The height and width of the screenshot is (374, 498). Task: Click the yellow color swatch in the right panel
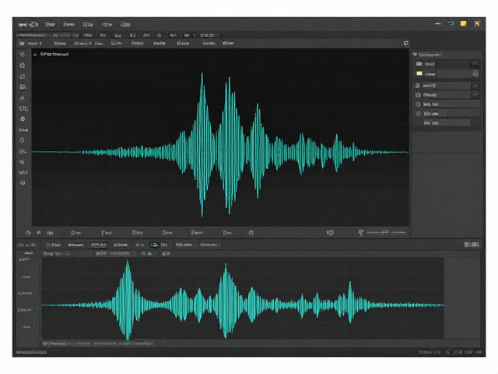pos(419,73)
